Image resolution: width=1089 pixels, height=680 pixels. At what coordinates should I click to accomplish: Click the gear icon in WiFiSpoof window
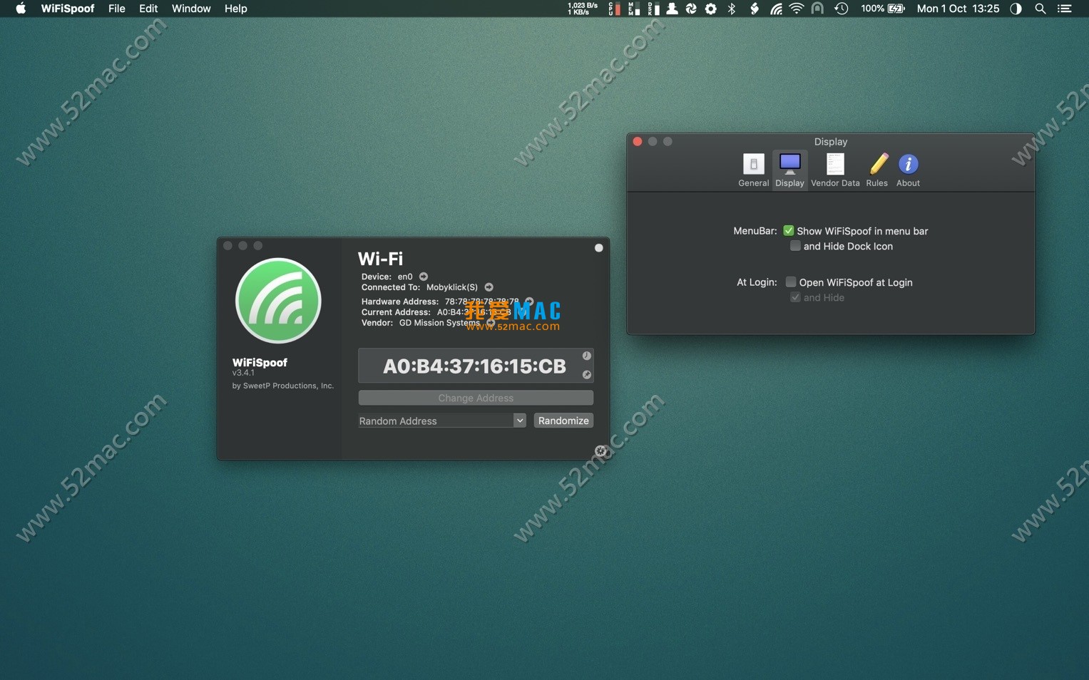tap(600, 451)
